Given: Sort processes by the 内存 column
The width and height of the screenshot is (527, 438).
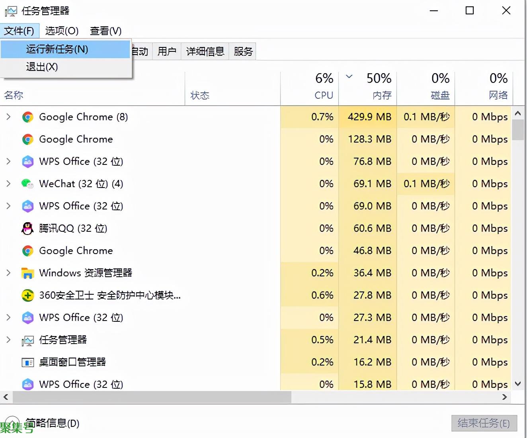Looking at the screenshot, I should coord(368,88).
